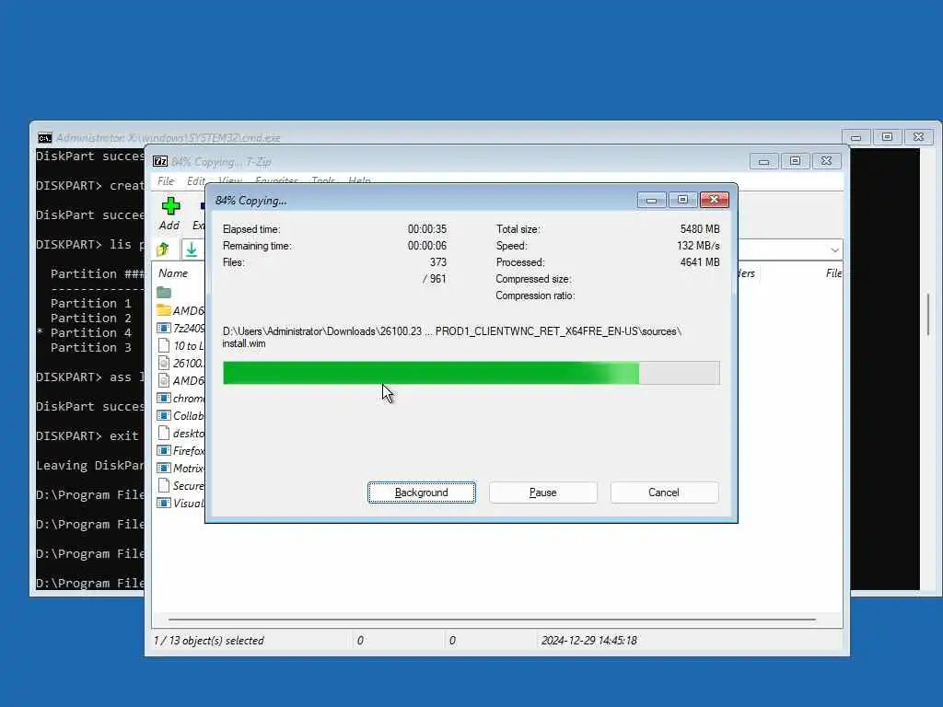Select the parent folder icon under Name
Viewport: 943px width, 707px height.
(164, 292)
